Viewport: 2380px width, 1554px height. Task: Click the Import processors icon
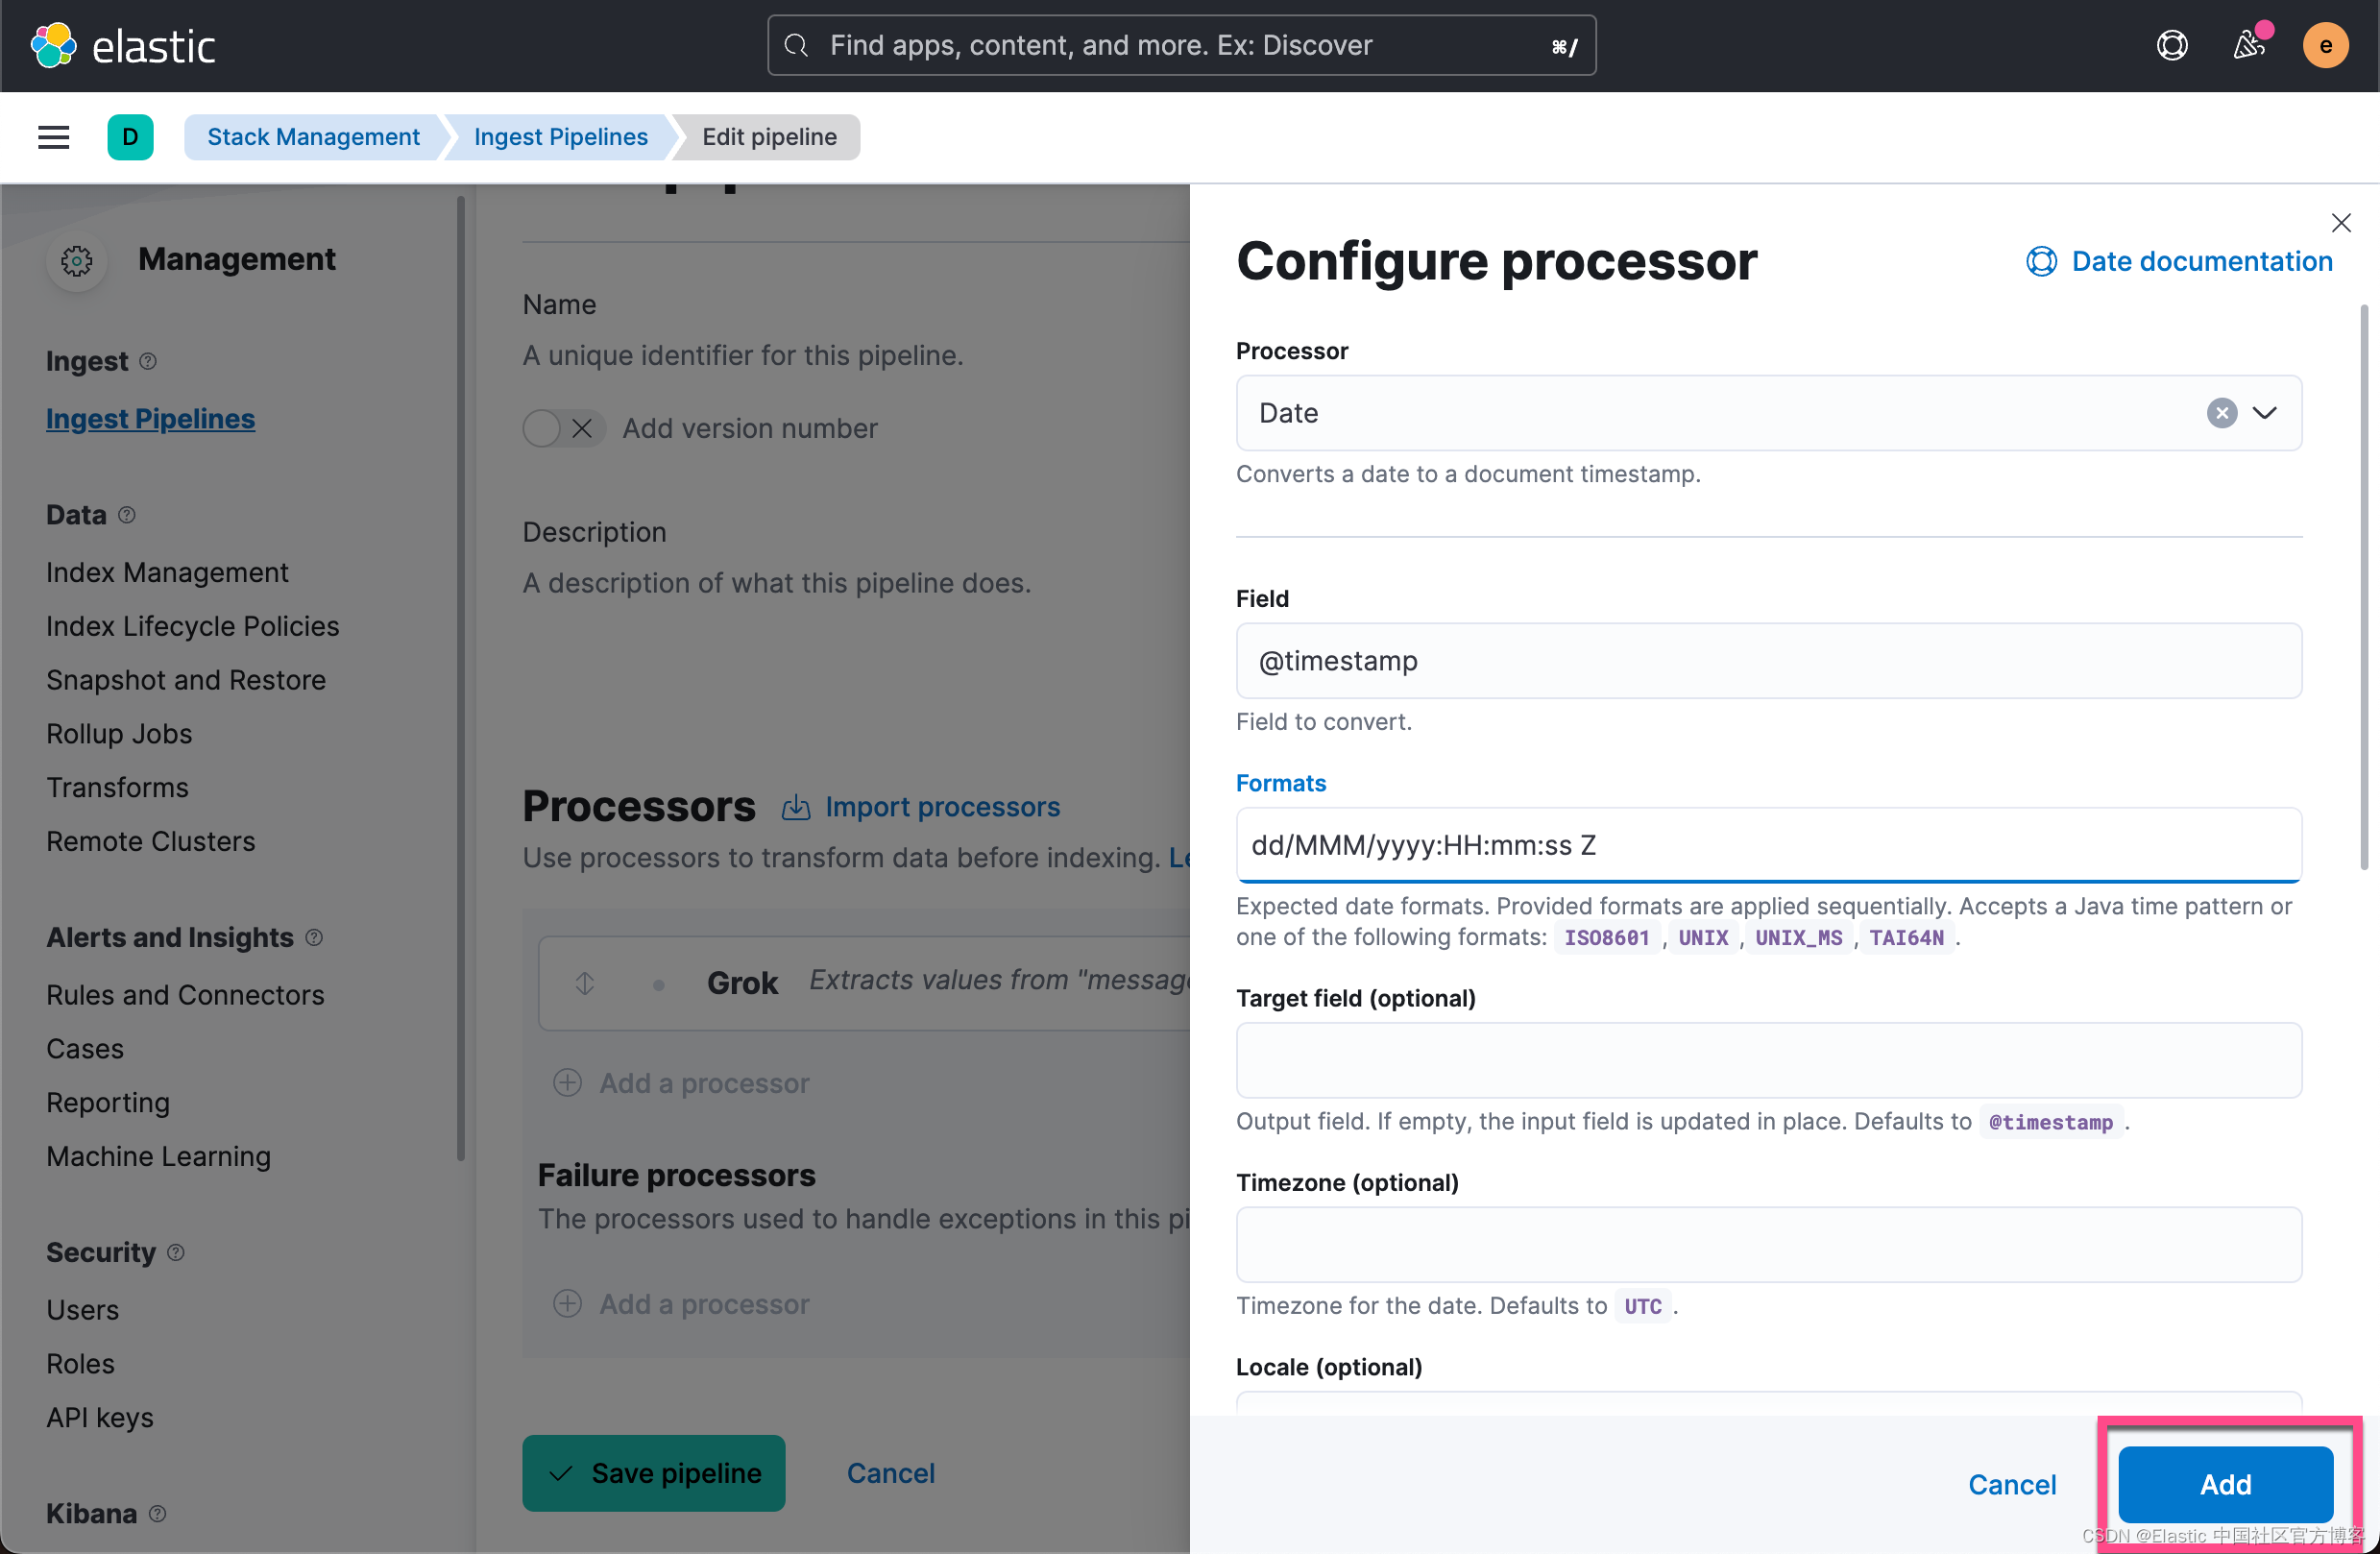(x=796, y=807)
